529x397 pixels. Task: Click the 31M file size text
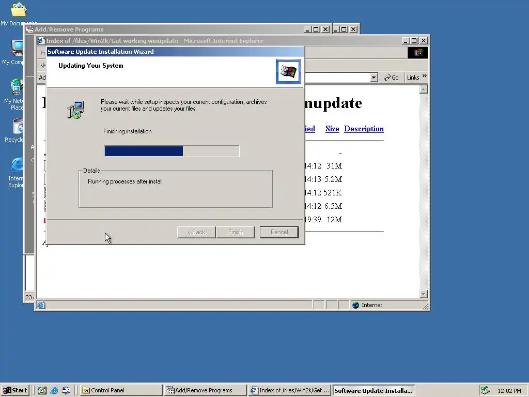(x=334, y=166)
